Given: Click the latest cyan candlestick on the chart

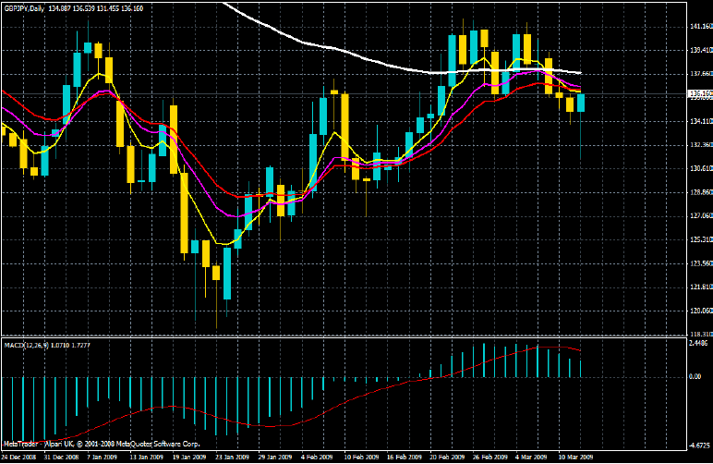Looking at the screenshot, I should coord(581,103).
